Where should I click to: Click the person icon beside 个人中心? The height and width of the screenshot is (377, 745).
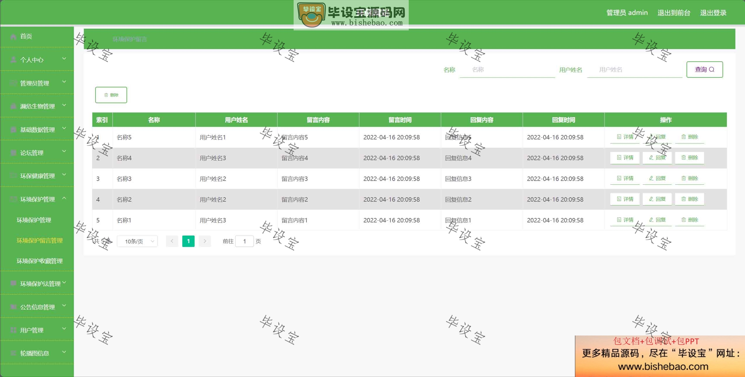click(13, 60)
